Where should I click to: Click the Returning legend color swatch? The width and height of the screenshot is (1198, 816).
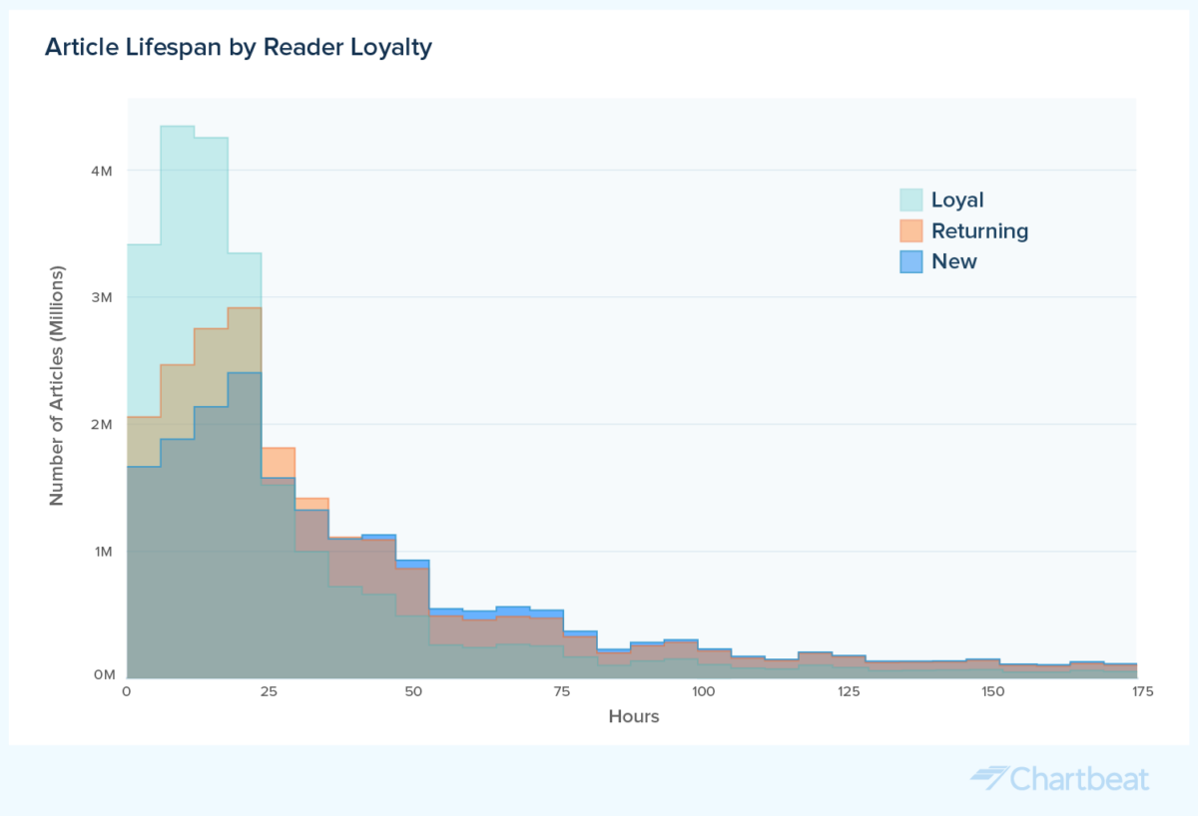(910, 230)
